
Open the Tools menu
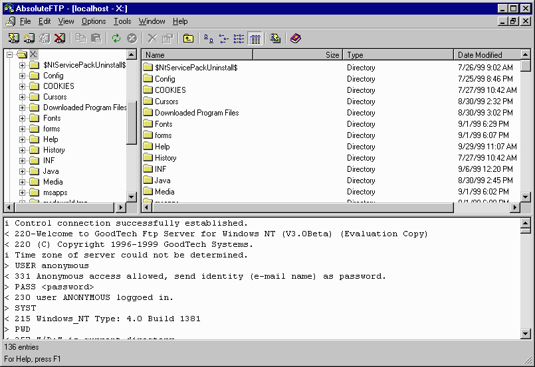click(122, 21)
